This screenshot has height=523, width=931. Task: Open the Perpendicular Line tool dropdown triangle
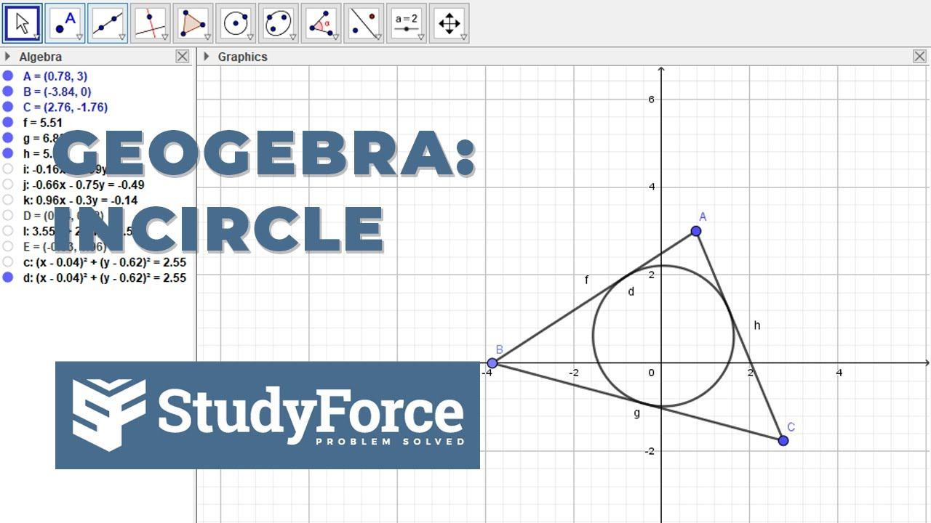click(165, 37)
